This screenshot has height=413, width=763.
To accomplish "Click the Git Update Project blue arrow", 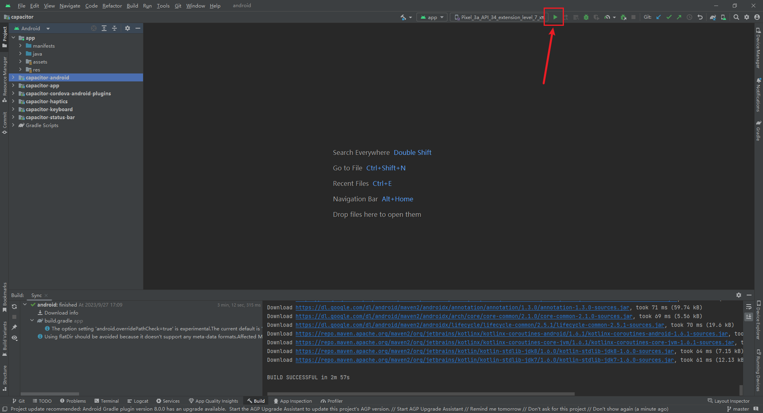I will [x=658, y=17].
